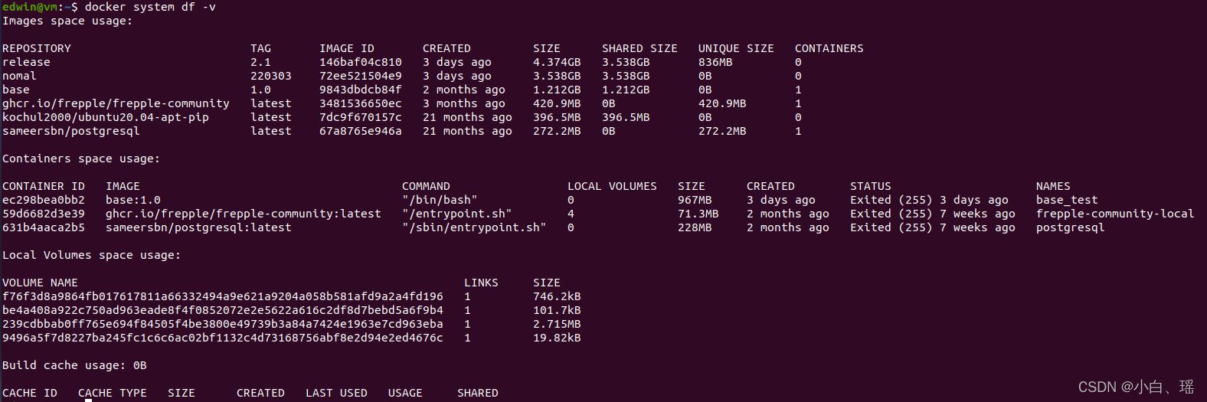1207x402 pixels.
Task: Click 'ghcr.io/frepple/frepple-community:latest' container image
Action: tap(244, 214)
